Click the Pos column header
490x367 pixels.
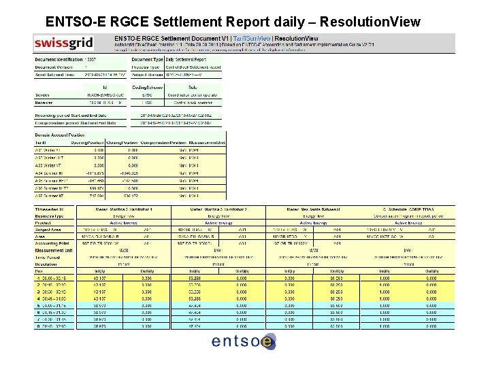(x=39, y=271)
